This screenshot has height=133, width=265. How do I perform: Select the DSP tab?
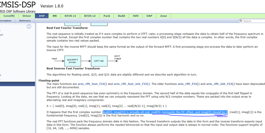coord(42,16)
